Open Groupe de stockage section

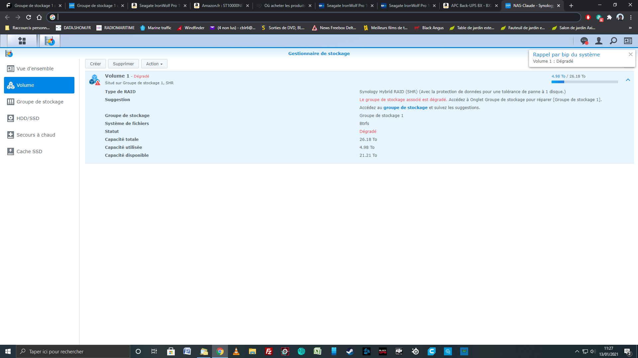(40, 102)
